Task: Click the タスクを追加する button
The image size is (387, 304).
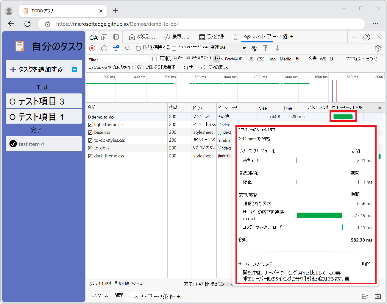Action: [x=43, y=69]
